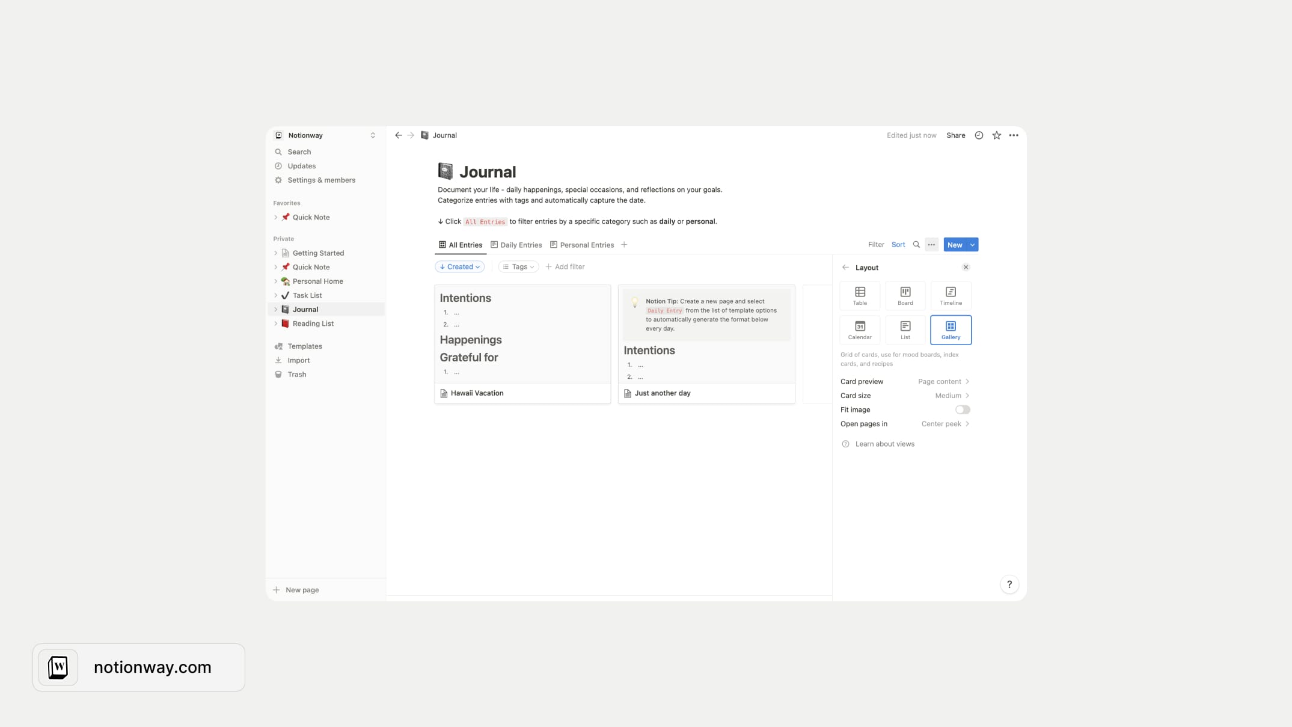Switch layout to Timeline view

point(951,295)
